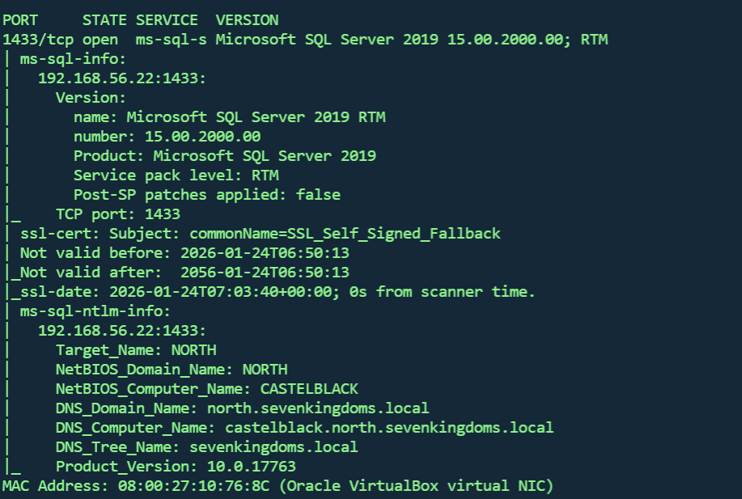Click version number 15.00.2000.00 under Version
742x499 pixels.
point(202,137)
